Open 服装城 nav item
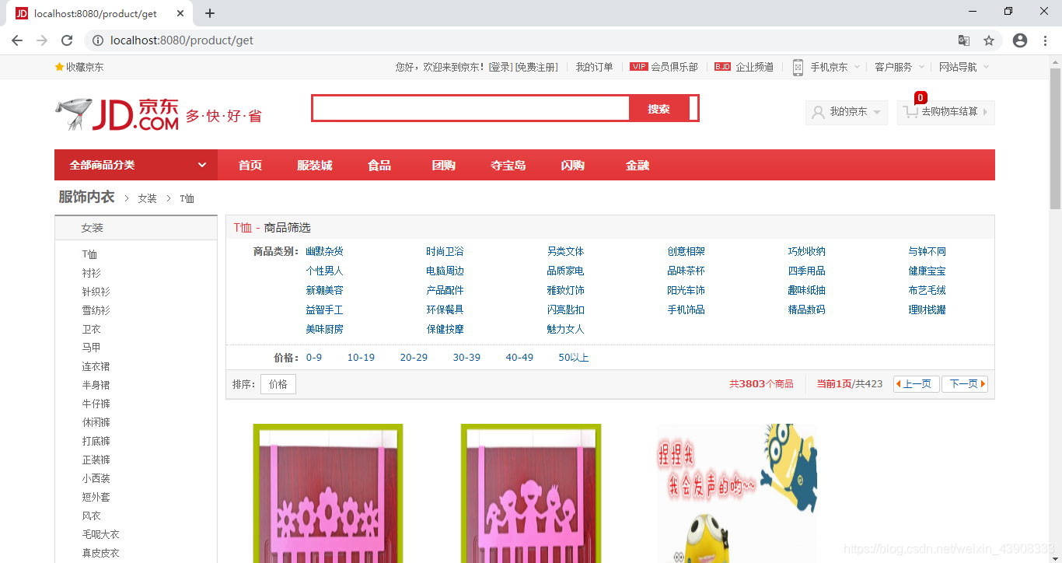Viewport: 1062px width, 563px height. [x=315, y=165]
